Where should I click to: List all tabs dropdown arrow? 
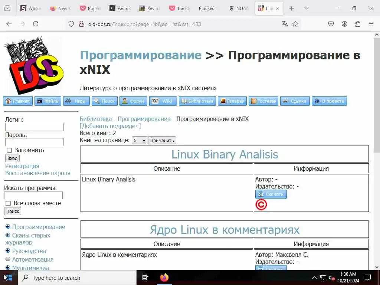[307, 8]
